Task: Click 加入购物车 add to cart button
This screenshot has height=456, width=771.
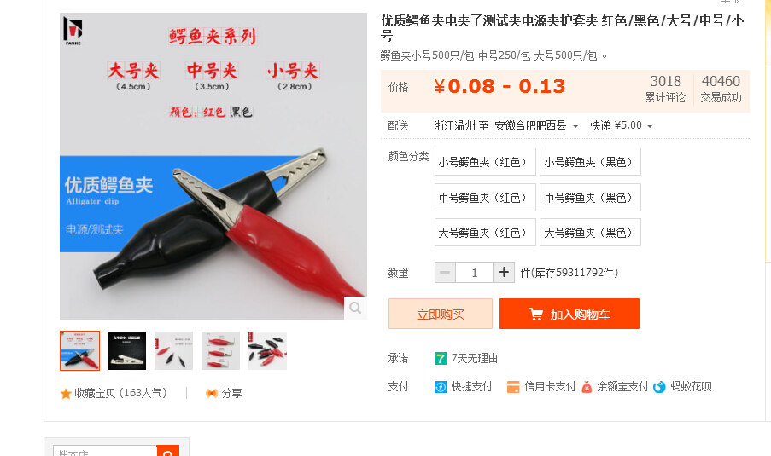Action: [x=569, y=314]
